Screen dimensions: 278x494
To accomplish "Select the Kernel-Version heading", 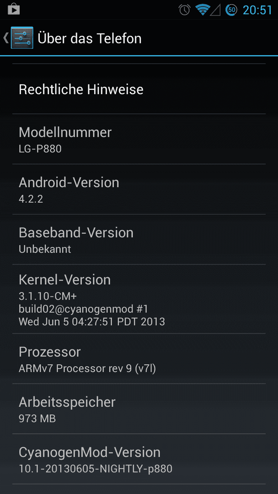I will pos(64,280).
